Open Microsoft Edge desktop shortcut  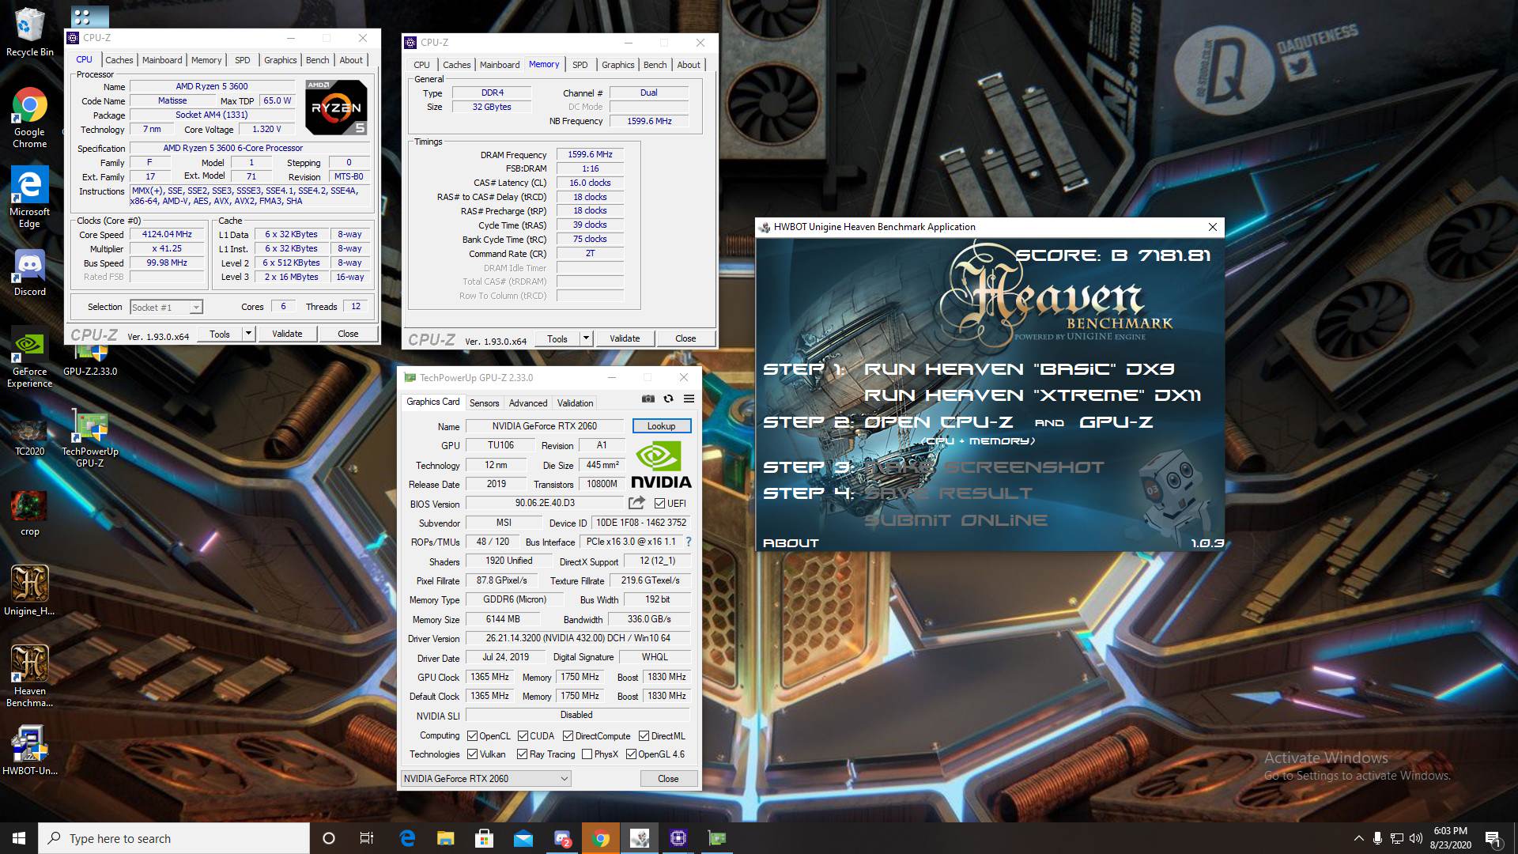[x=29, y=197]
